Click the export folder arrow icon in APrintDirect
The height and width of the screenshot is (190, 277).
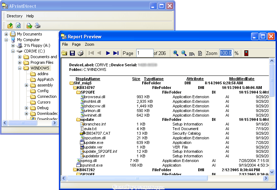coord(29,26)
